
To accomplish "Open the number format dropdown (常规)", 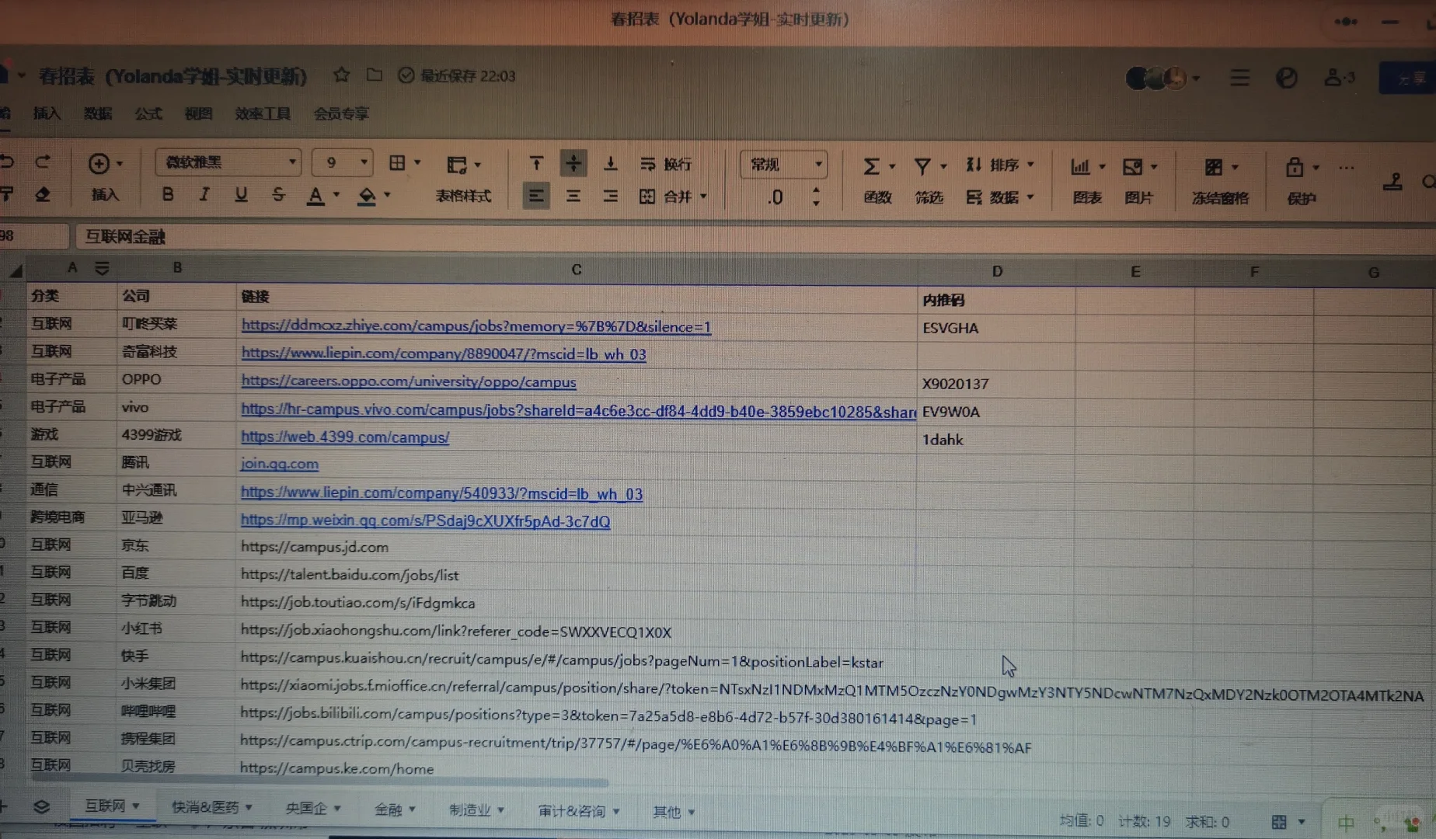I will click(783, 165).
